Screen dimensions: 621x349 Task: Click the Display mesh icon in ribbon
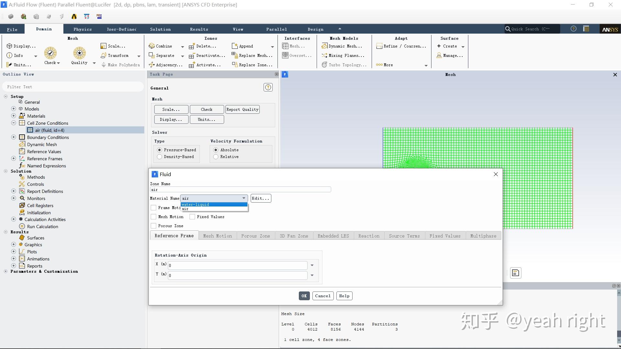click(10, 46)
